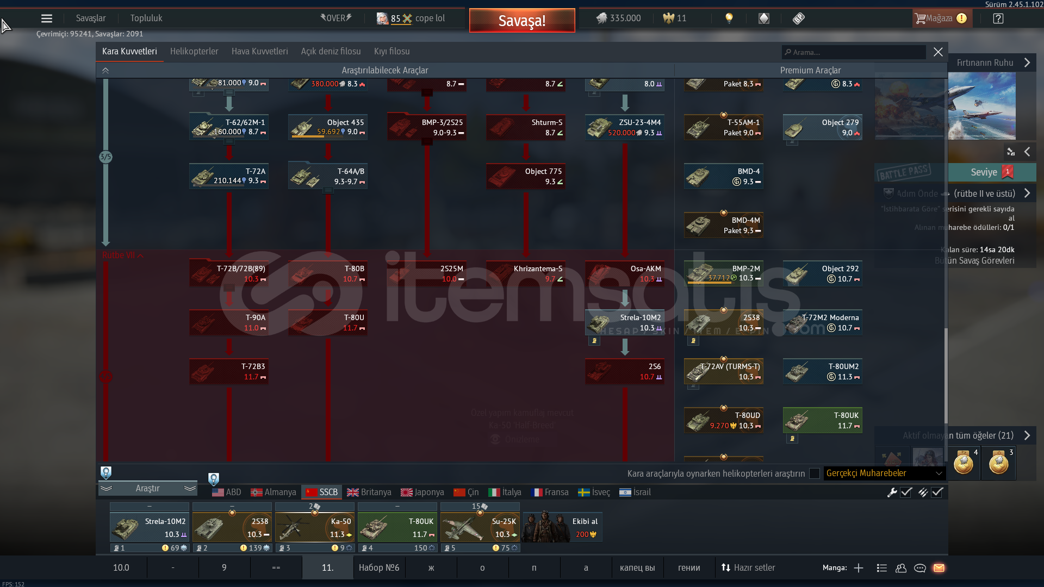Switch to the Açık deniz filosu tab
Image resolution: width=1044 pixels, height=587 pixels.
pyautogui.click(x=331, y=52)
